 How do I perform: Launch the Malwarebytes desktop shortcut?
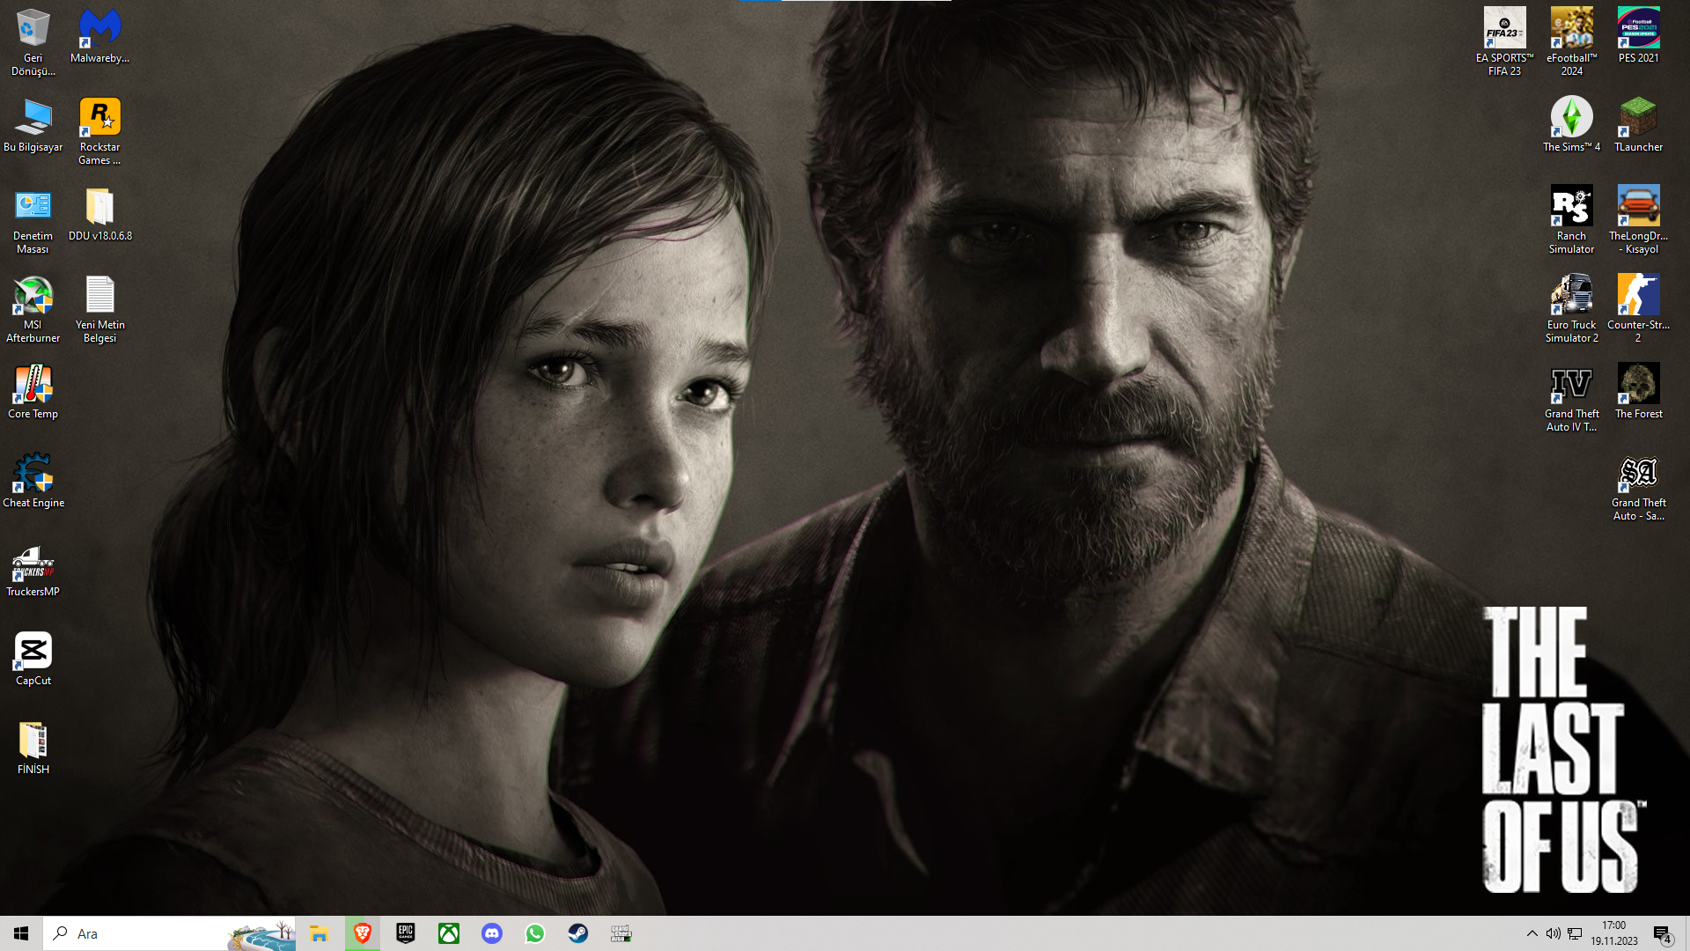click(x=99, y=35)
